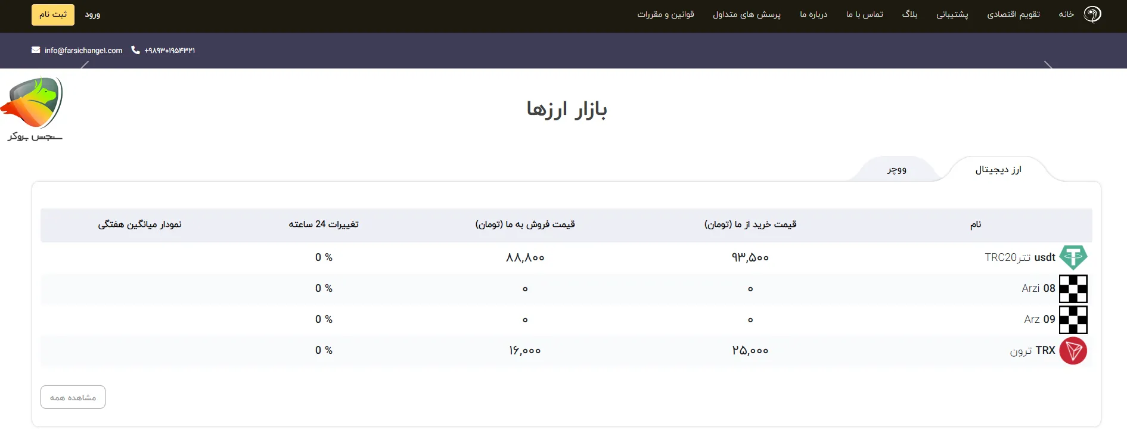Click the نام column header
Image resolution: width=1127 pixels, height=436 pixels.
point(976,225)
